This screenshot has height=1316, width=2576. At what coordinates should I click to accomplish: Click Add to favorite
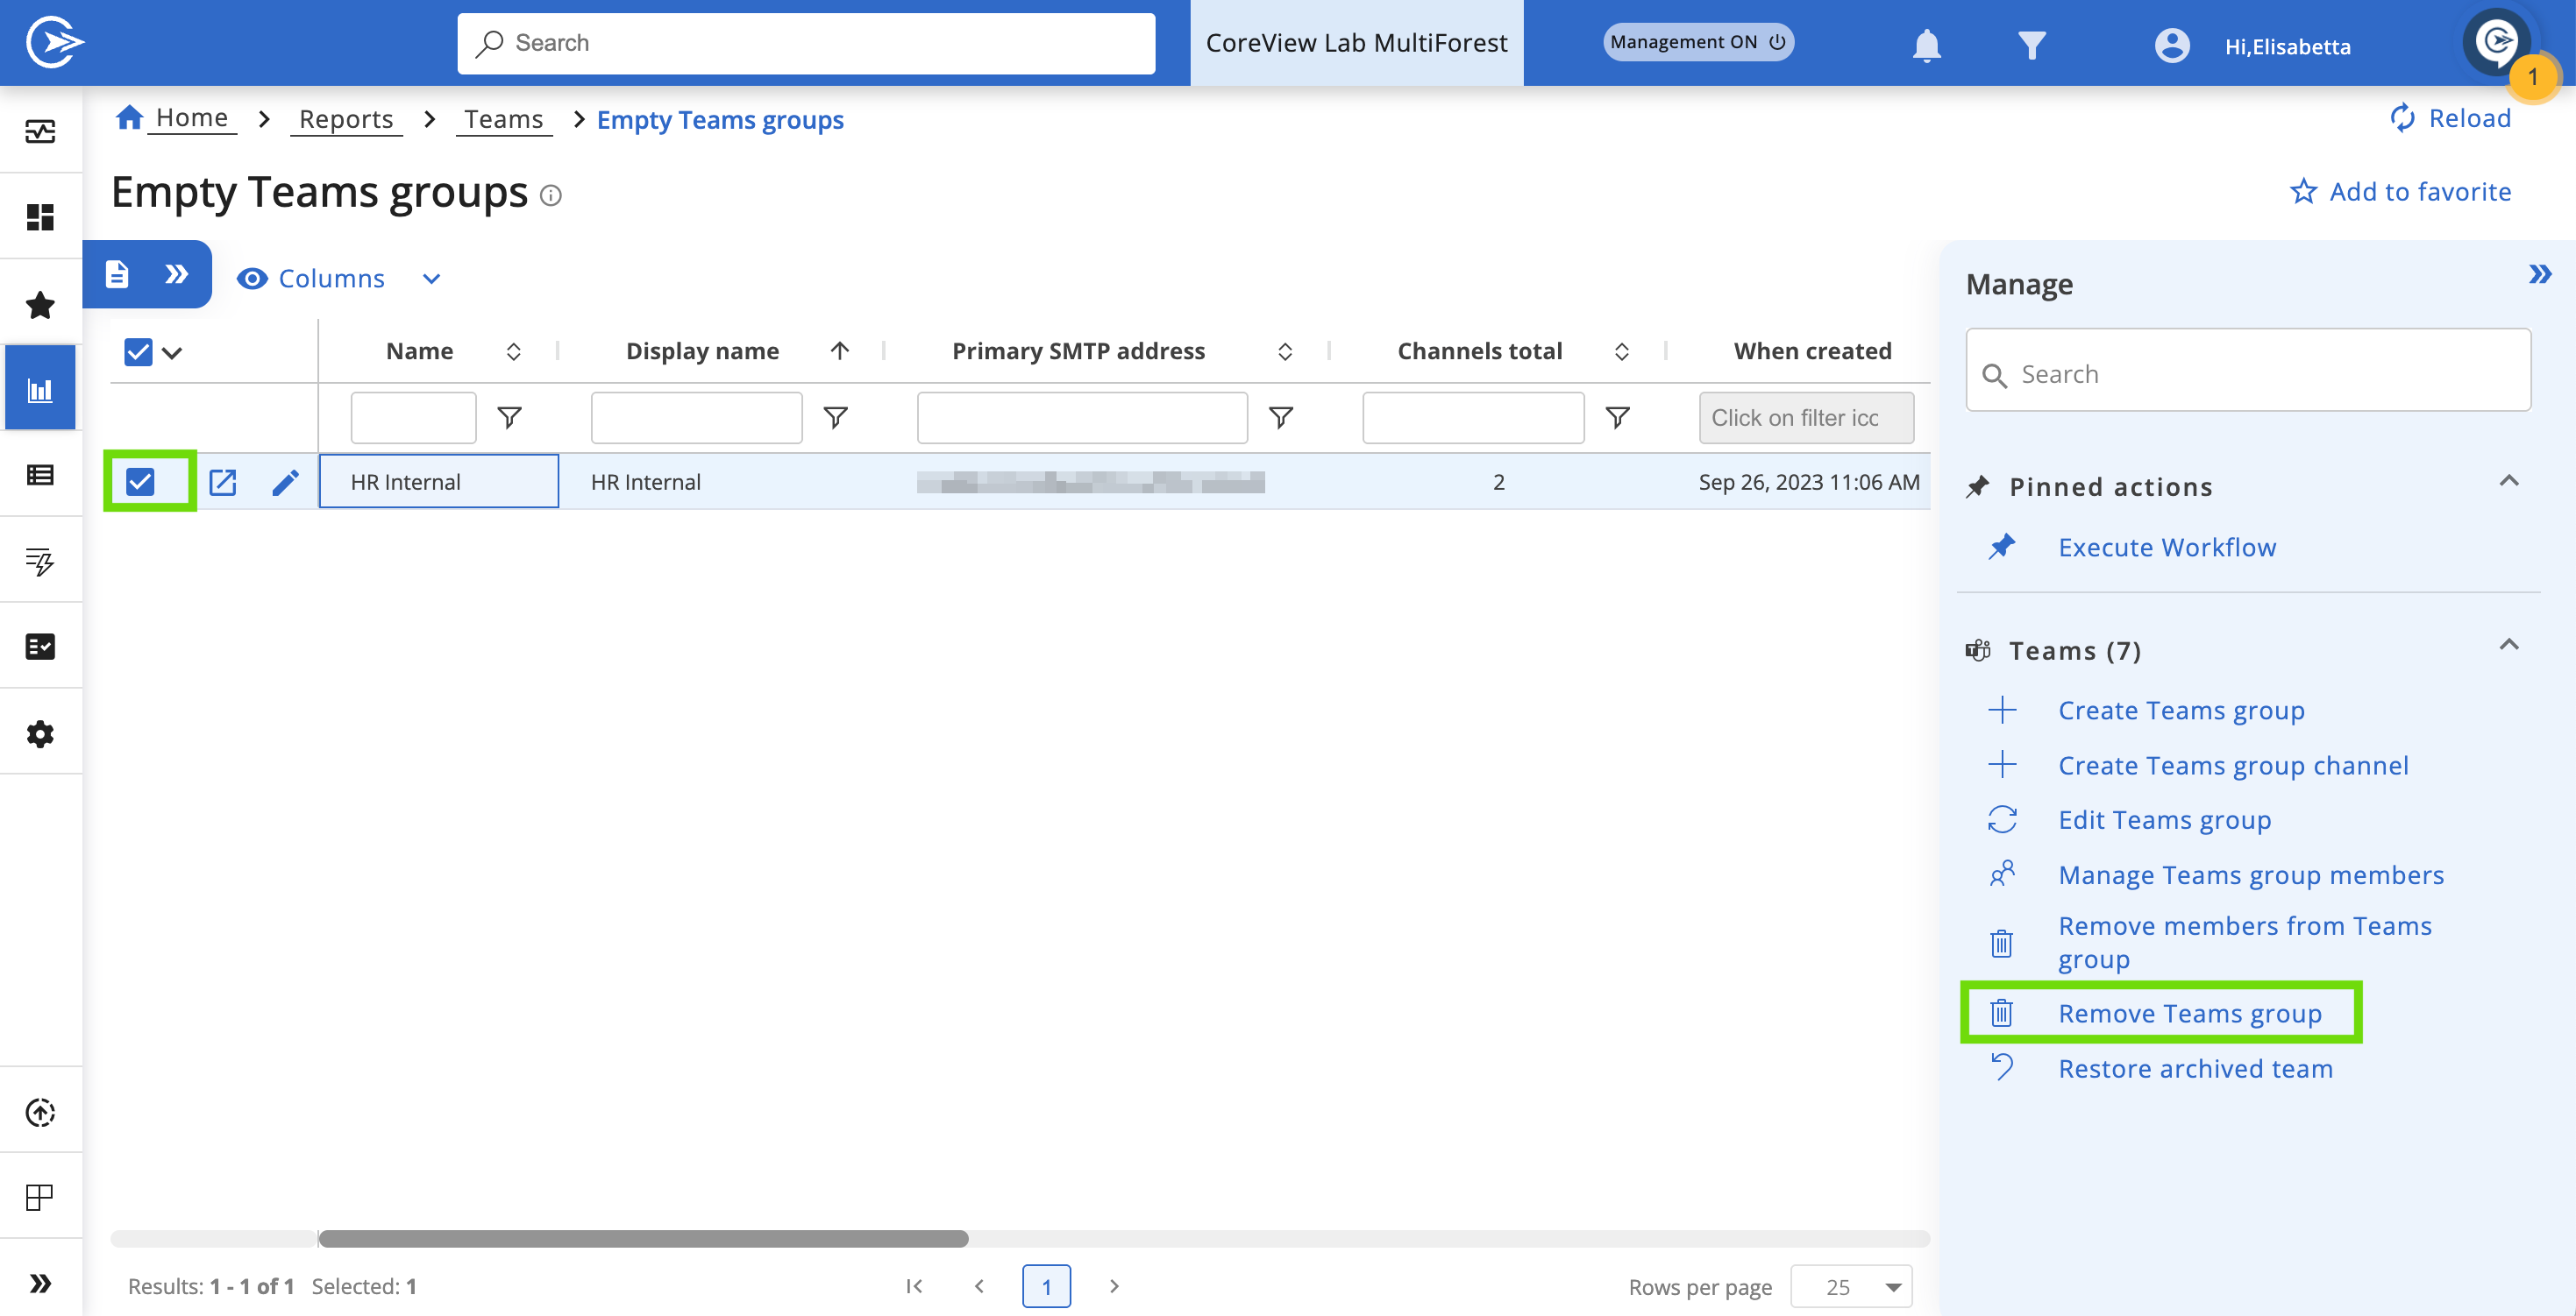[x=2400, y=192]
